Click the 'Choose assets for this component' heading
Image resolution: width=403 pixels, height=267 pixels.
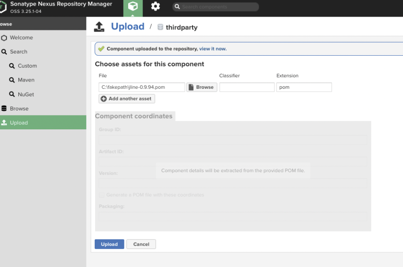coord(149,64)
